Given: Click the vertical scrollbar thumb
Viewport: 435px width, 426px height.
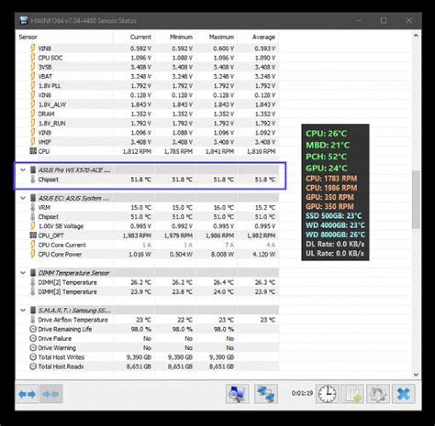Looking at the screenshot, I should (416, 200).
